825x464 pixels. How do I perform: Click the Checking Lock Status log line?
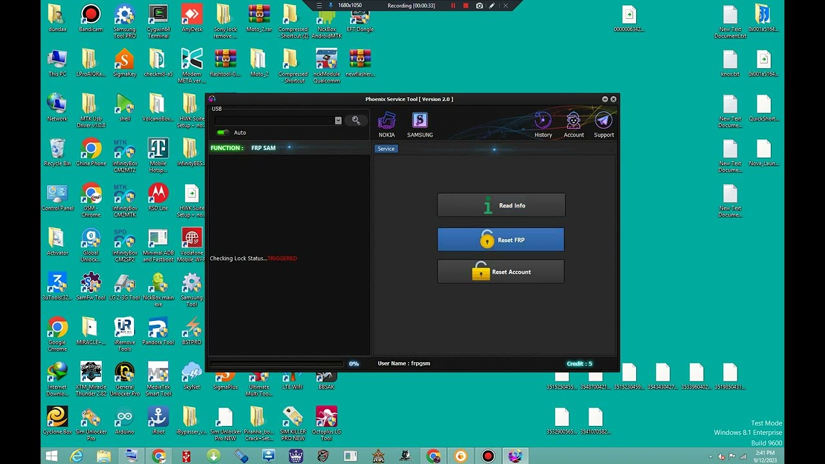pos(253,258)
